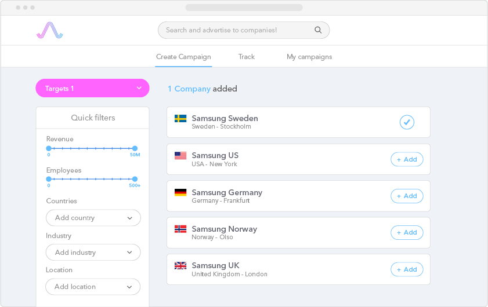The height and width of the screenshot is (307, 488).
Task: Open the Add country dropdown
Action: tap(93, 218)
